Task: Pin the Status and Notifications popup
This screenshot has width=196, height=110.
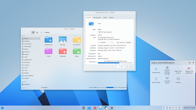Action: click(x=193, y=63)
